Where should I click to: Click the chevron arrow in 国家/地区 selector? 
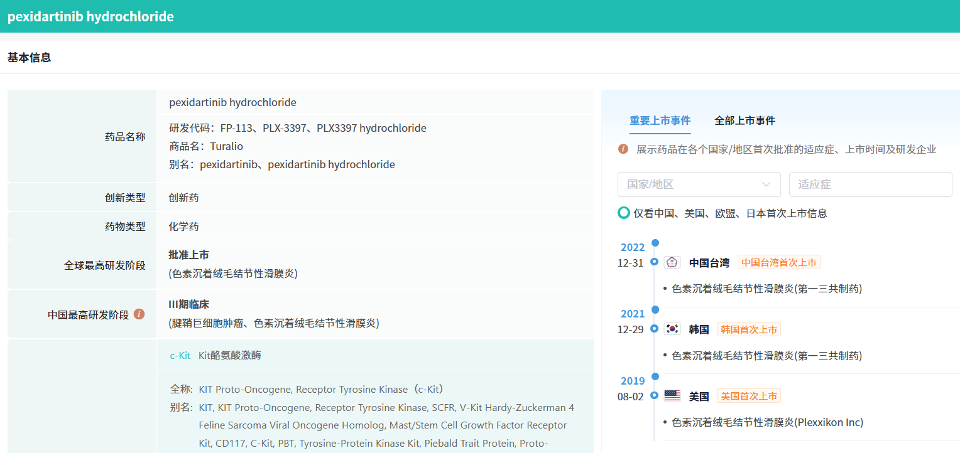click(766, 184)
